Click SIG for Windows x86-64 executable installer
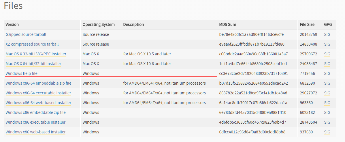Screen dimensions: 345x142 (327, 93)
